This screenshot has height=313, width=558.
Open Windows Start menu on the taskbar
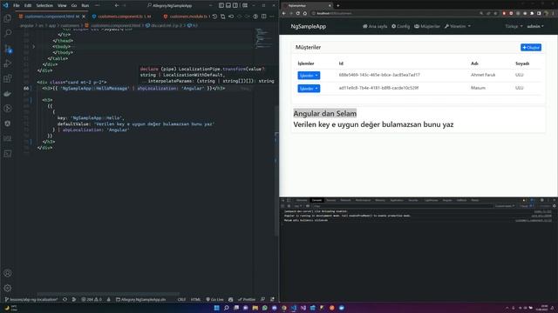coord(216,308)
